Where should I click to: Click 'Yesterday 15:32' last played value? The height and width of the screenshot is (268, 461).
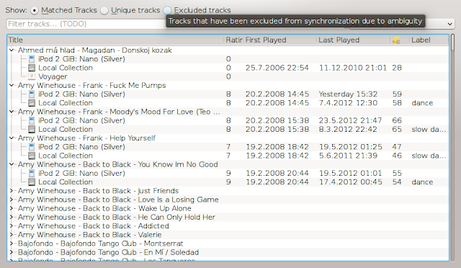pyautogui.click(x=348, y=94)
